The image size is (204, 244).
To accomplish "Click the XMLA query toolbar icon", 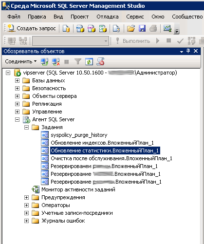I will coord(103,28).
